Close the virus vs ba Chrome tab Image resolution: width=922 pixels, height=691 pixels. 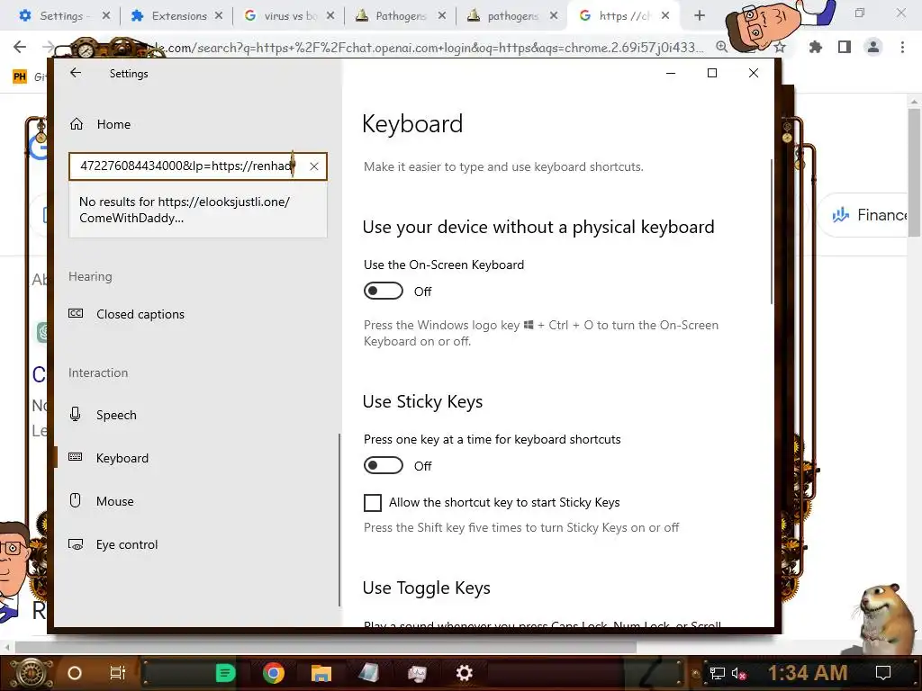[x=330, y=16]
